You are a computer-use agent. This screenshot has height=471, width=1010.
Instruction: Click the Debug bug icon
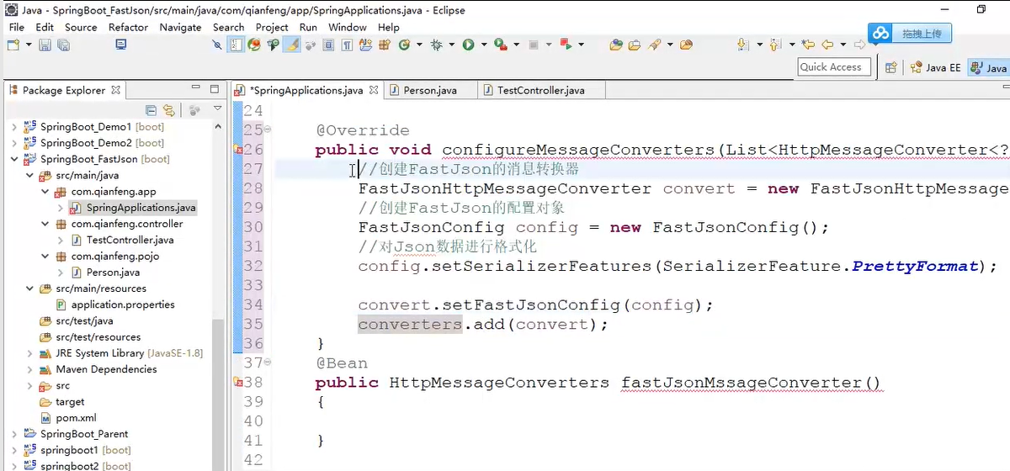point(436,45)
